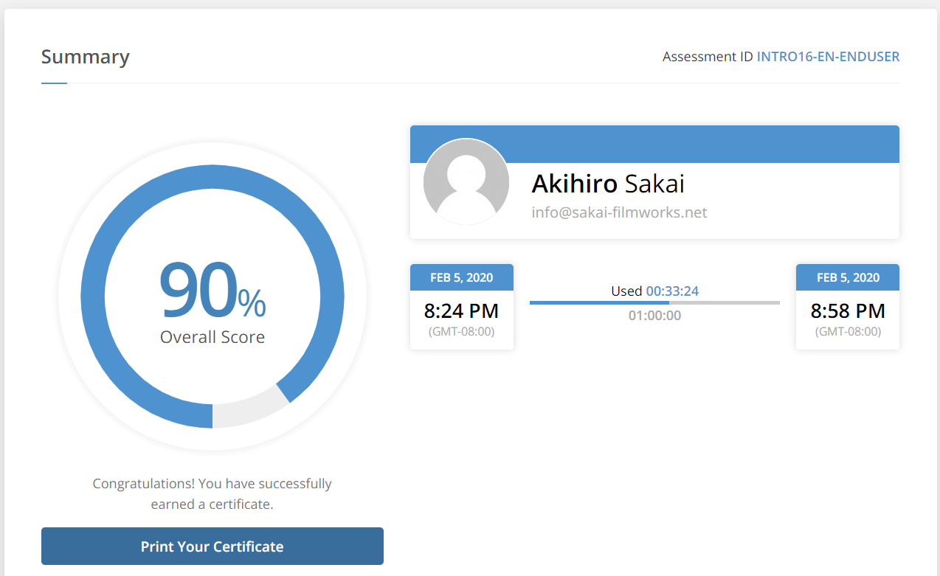This screenshot has height=576, width=940.
Task: Click the 8:24 PM start time
Action: pyautogui.click(x=461, y=310)
